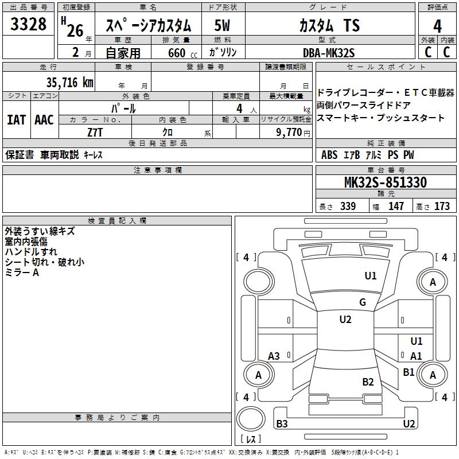
Task: Click rear left wheel marked A
Action: (259, 375)
